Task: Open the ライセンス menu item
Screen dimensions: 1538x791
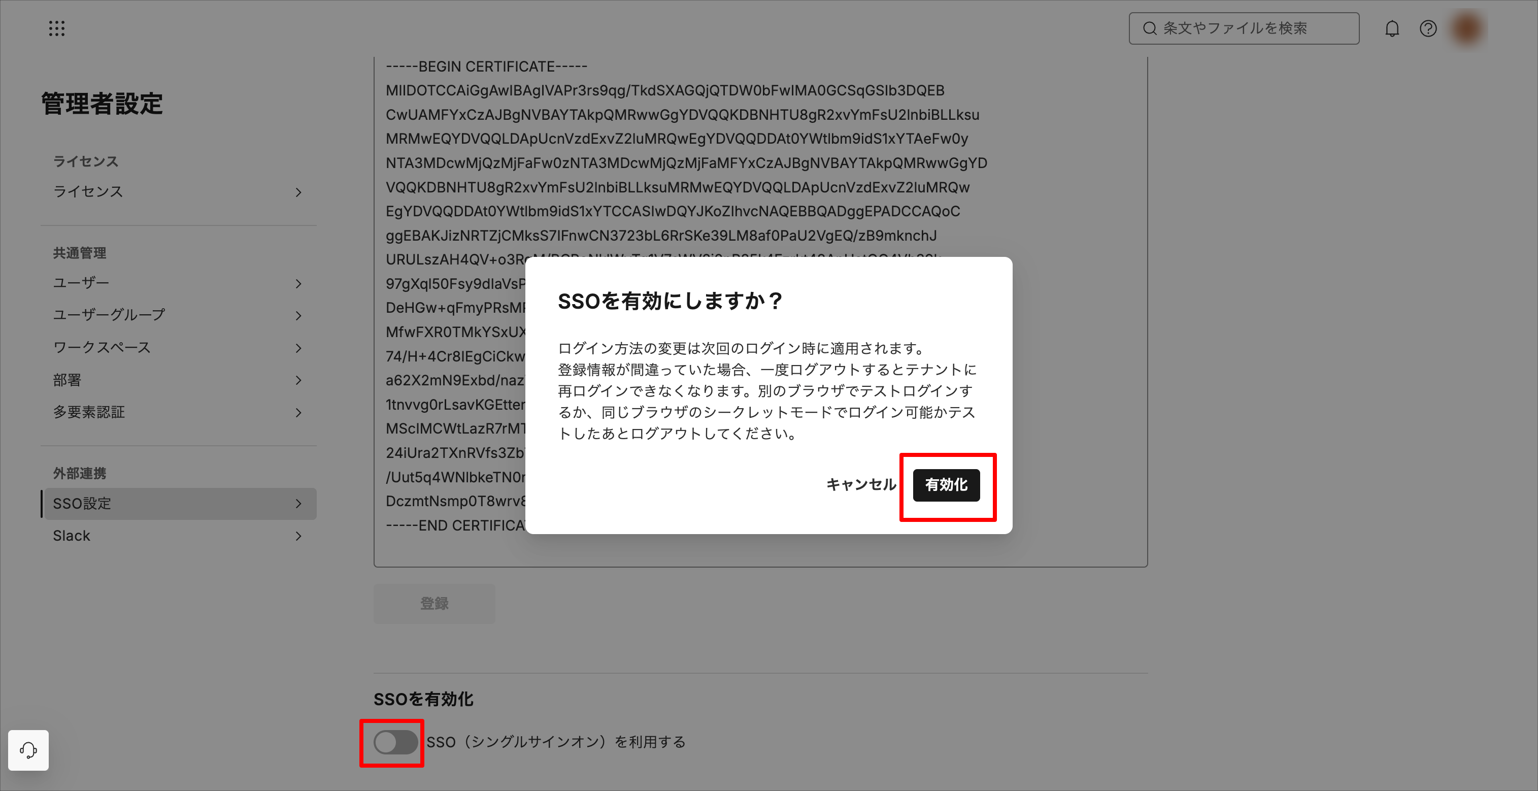Action: pyautogui.click(x=179, y=191)
